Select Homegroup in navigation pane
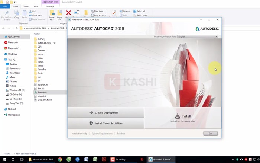Viewport: 260px width, 163px height. pos(14,115)
